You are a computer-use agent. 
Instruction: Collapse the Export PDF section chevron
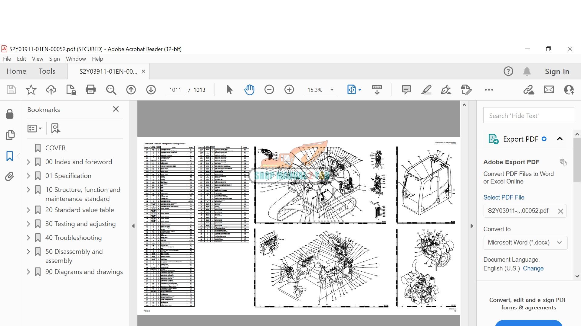[x=560, y=139]
